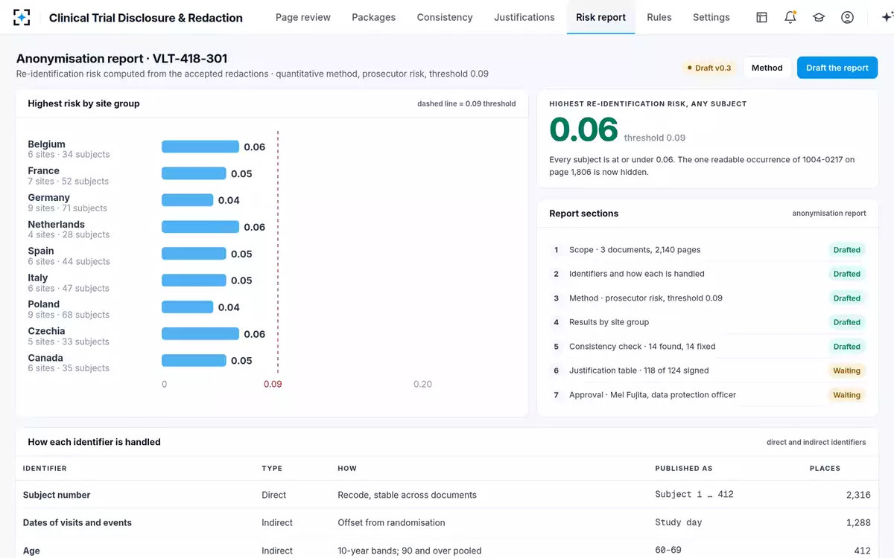Click the Study day published value
The height and width of the screenshot is (558, 894).
(679, 522)
